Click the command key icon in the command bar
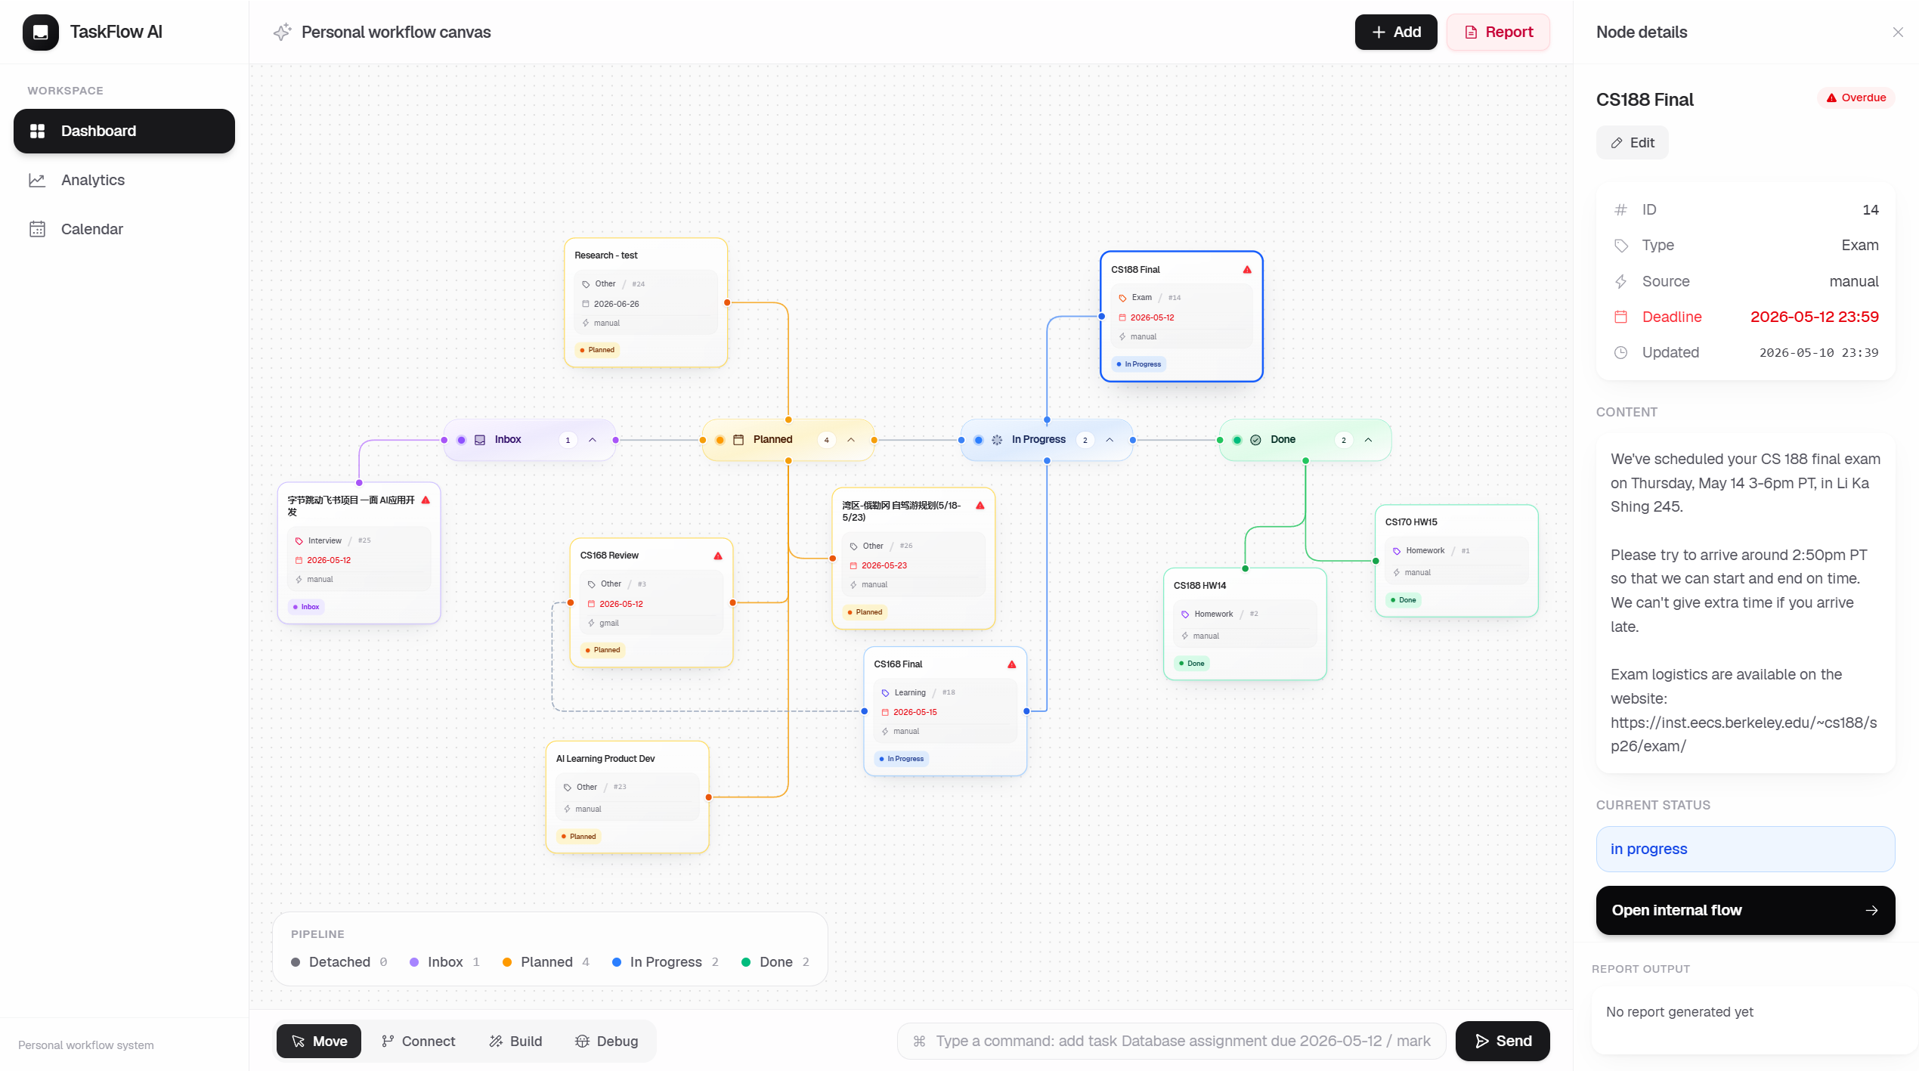The height and width of the screenshot is (1071, 1919). [x=919, y=1042]
